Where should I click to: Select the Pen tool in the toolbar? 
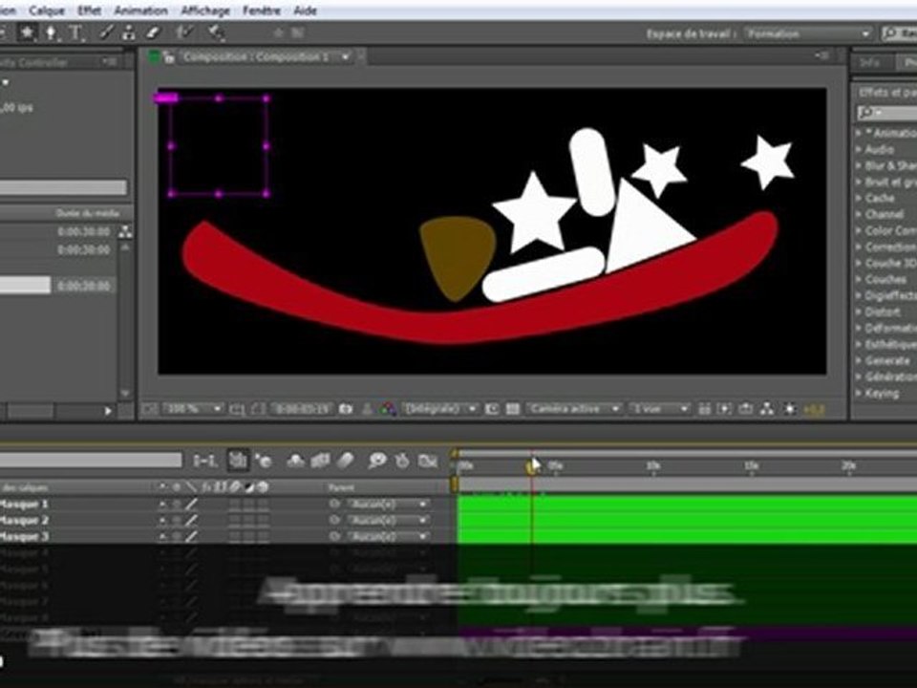(x=52, y=32)
